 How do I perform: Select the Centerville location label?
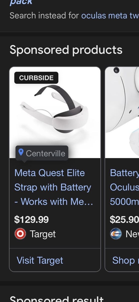(45, 153)
